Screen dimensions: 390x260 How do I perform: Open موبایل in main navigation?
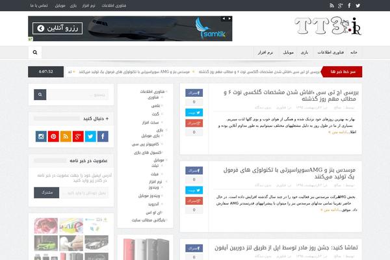pos(288,52)
